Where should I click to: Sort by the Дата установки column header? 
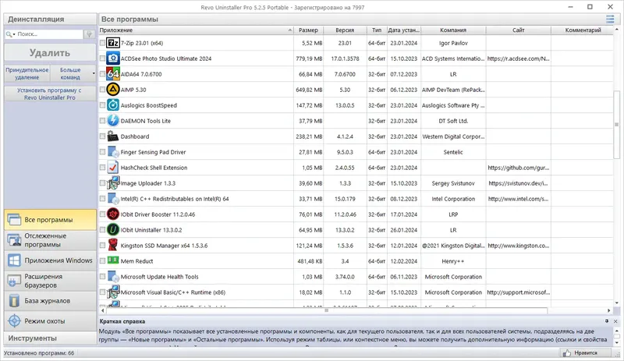404,30
